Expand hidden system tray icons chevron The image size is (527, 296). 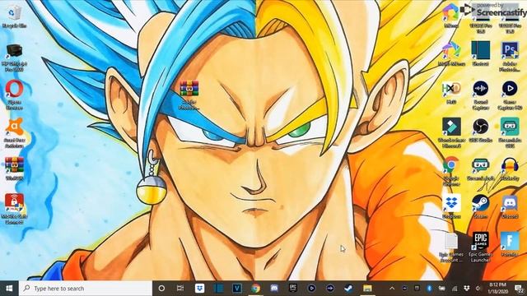pos(392,289)
